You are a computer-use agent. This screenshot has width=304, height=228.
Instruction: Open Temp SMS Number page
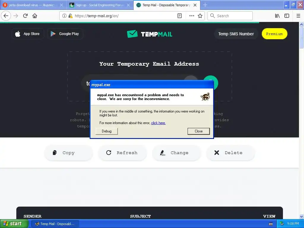[236, 34]
